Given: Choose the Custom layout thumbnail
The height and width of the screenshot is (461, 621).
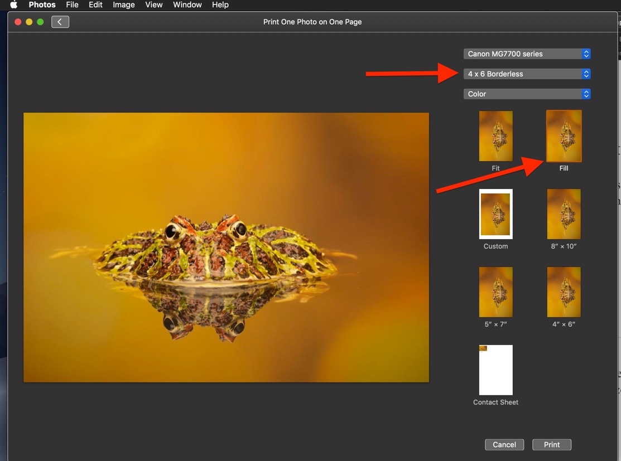Looking at the screenshot, I should (495, 214).
